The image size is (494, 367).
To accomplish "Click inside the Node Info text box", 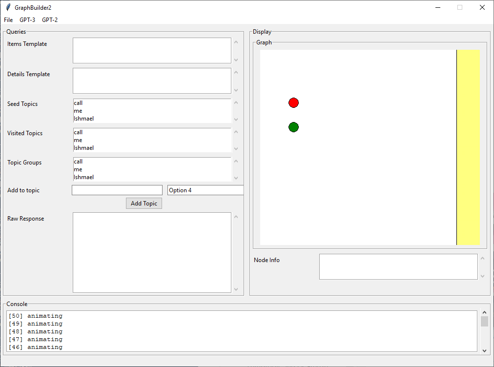I will pos(398,267).
